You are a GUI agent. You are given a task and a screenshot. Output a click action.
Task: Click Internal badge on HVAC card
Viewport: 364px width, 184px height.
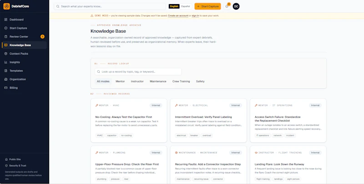156,105
